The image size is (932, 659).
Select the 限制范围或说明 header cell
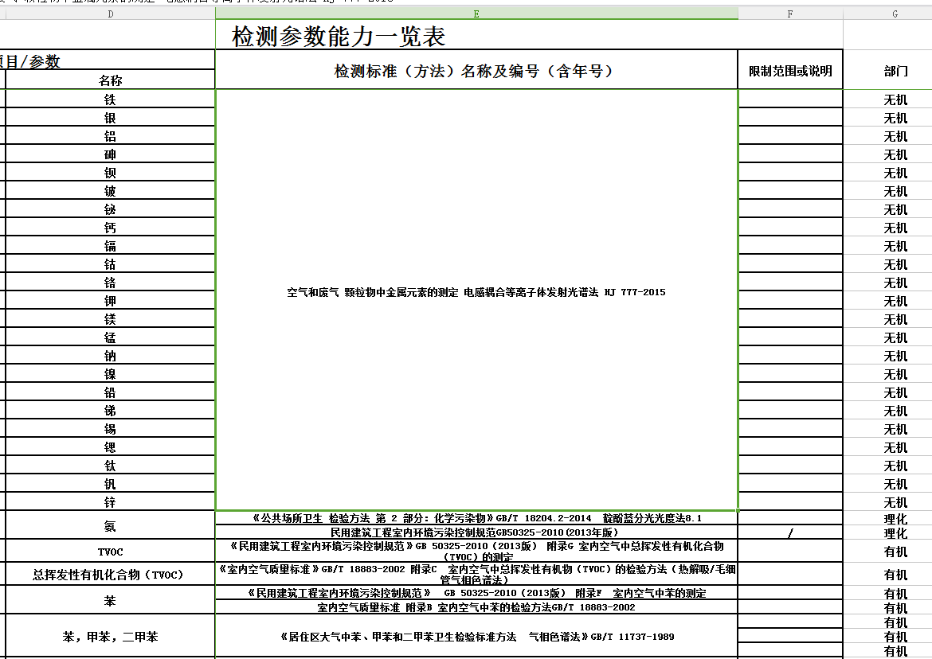(790, 71)
